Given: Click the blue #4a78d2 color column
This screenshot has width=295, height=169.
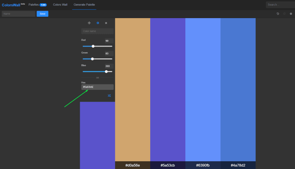Looking at the screenshot, I should (238, 90).
